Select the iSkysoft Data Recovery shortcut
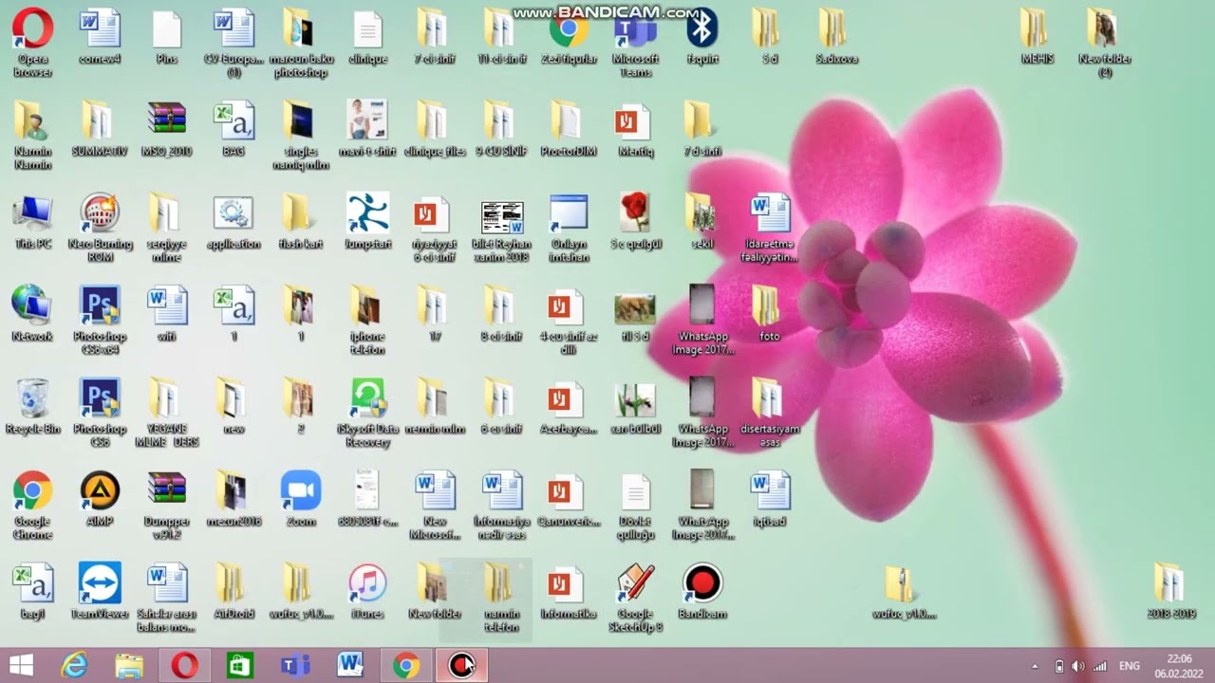 tap(367, 413)
